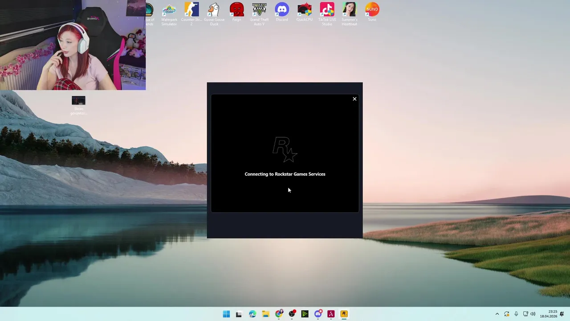This screenshot has height=321, width=570.
Task: Close the Rockstar Games launcher dialog
Action: (x=354, y=99)
